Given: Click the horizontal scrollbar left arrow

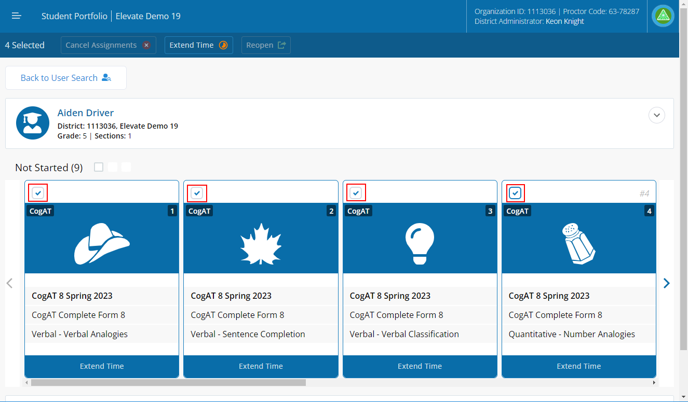Looking at the screenshot, I should tap(26, 382).
